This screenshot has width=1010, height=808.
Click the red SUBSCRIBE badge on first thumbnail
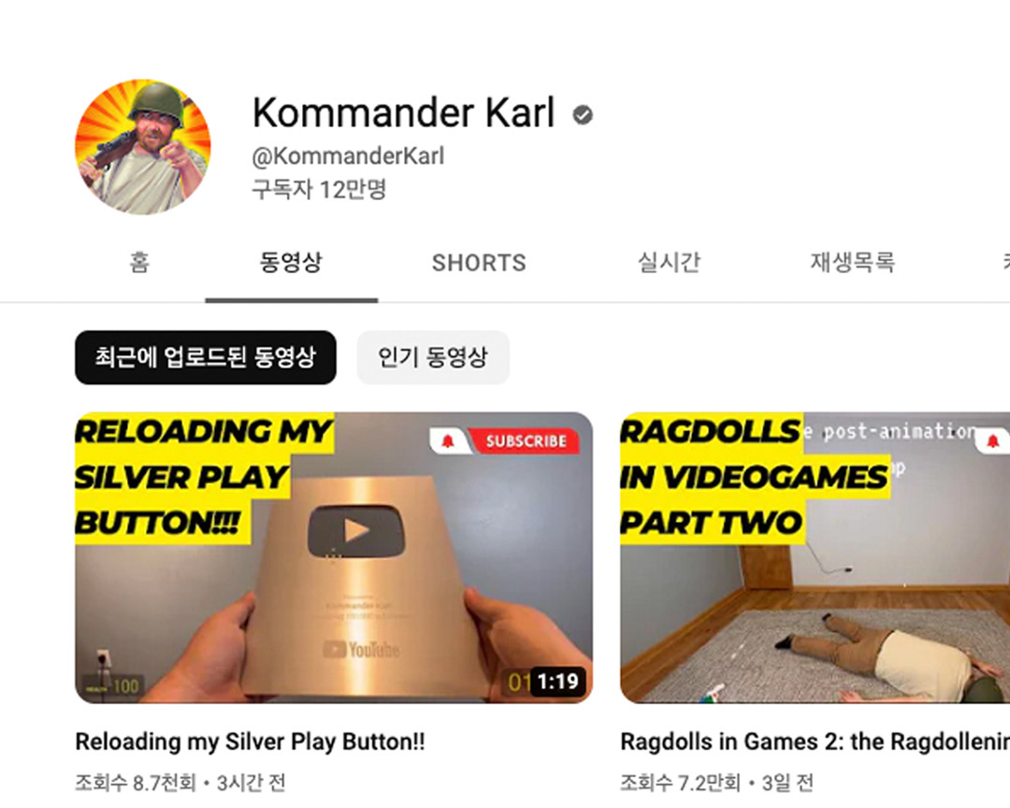tap(526, 440)
